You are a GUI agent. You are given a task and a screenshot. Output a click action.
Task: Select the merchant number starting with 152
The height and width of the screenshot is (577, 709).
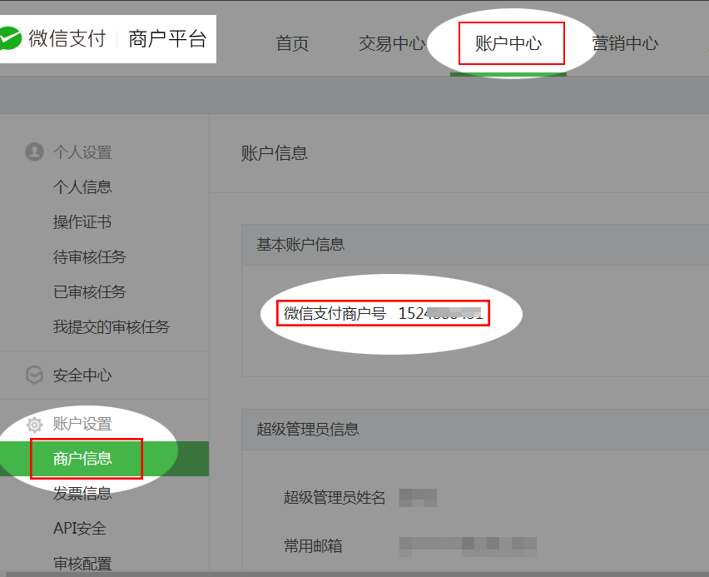[440, 313]
